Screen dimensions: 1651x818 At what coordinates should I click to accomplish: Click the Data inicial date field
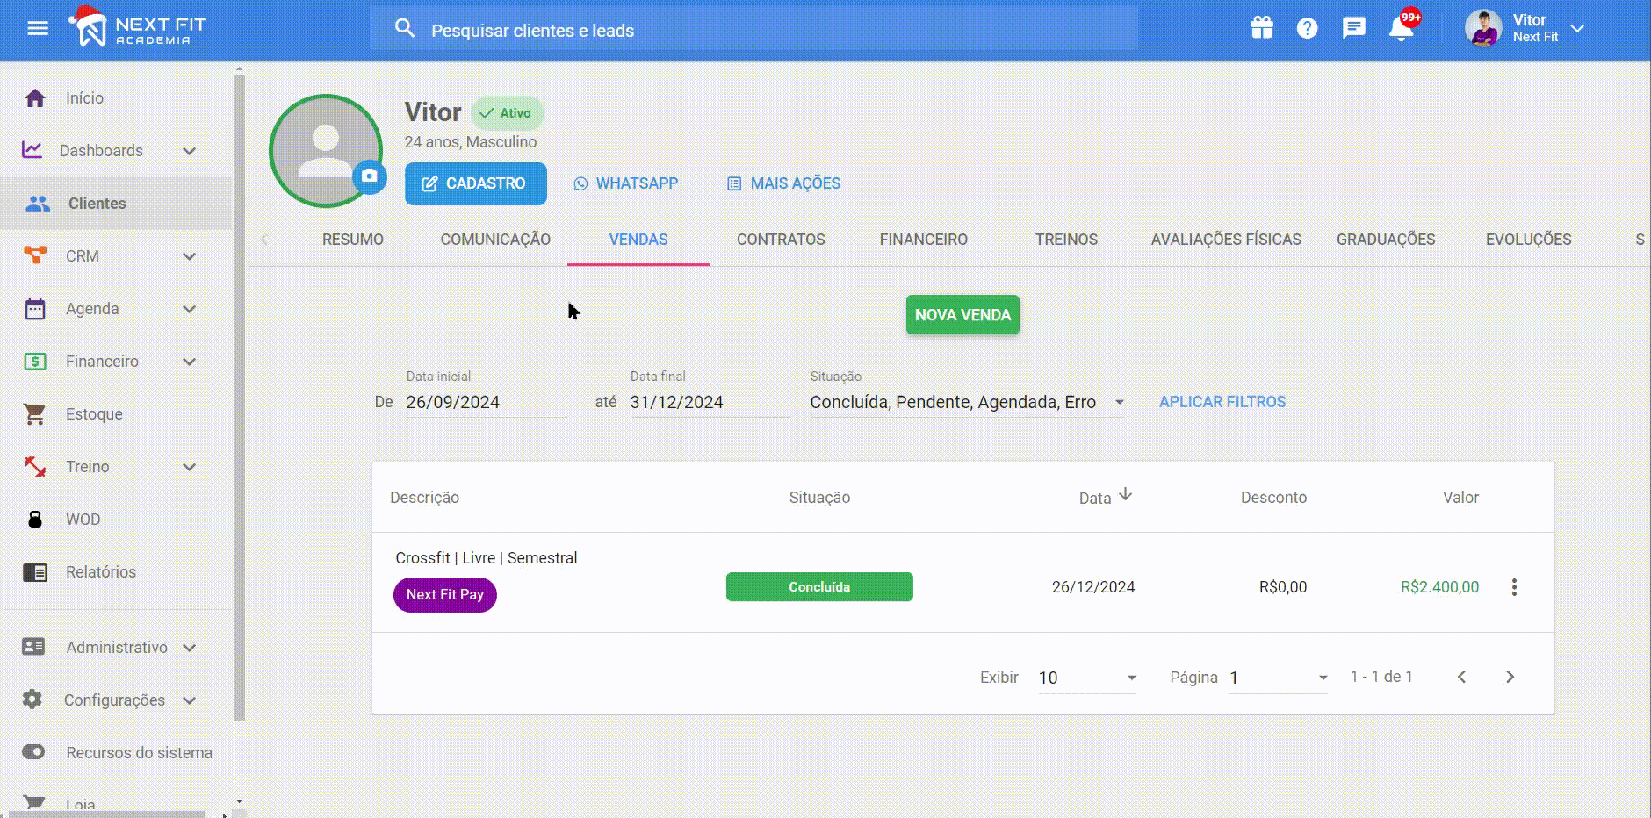point(487,402)
